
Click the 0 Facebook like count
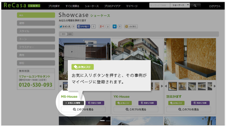pyautogui.click(x=93, y=26)
